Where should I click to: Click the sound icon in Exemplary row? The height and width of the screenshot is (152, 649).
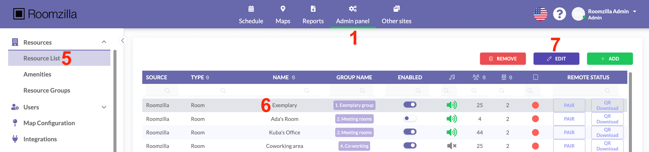452,105
